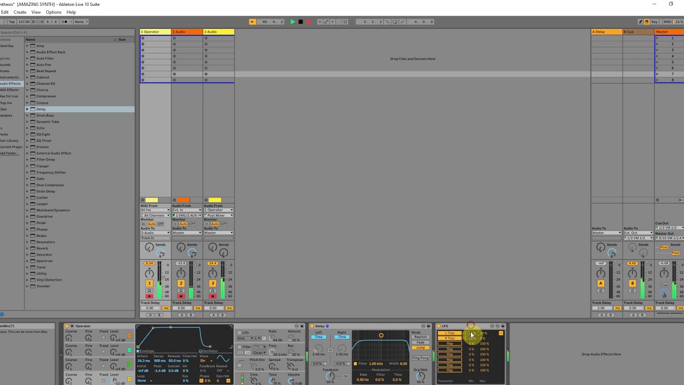Click the 1 Operator track header
Image resolution: width=684 pixels, height=385 pixels.
155,32
